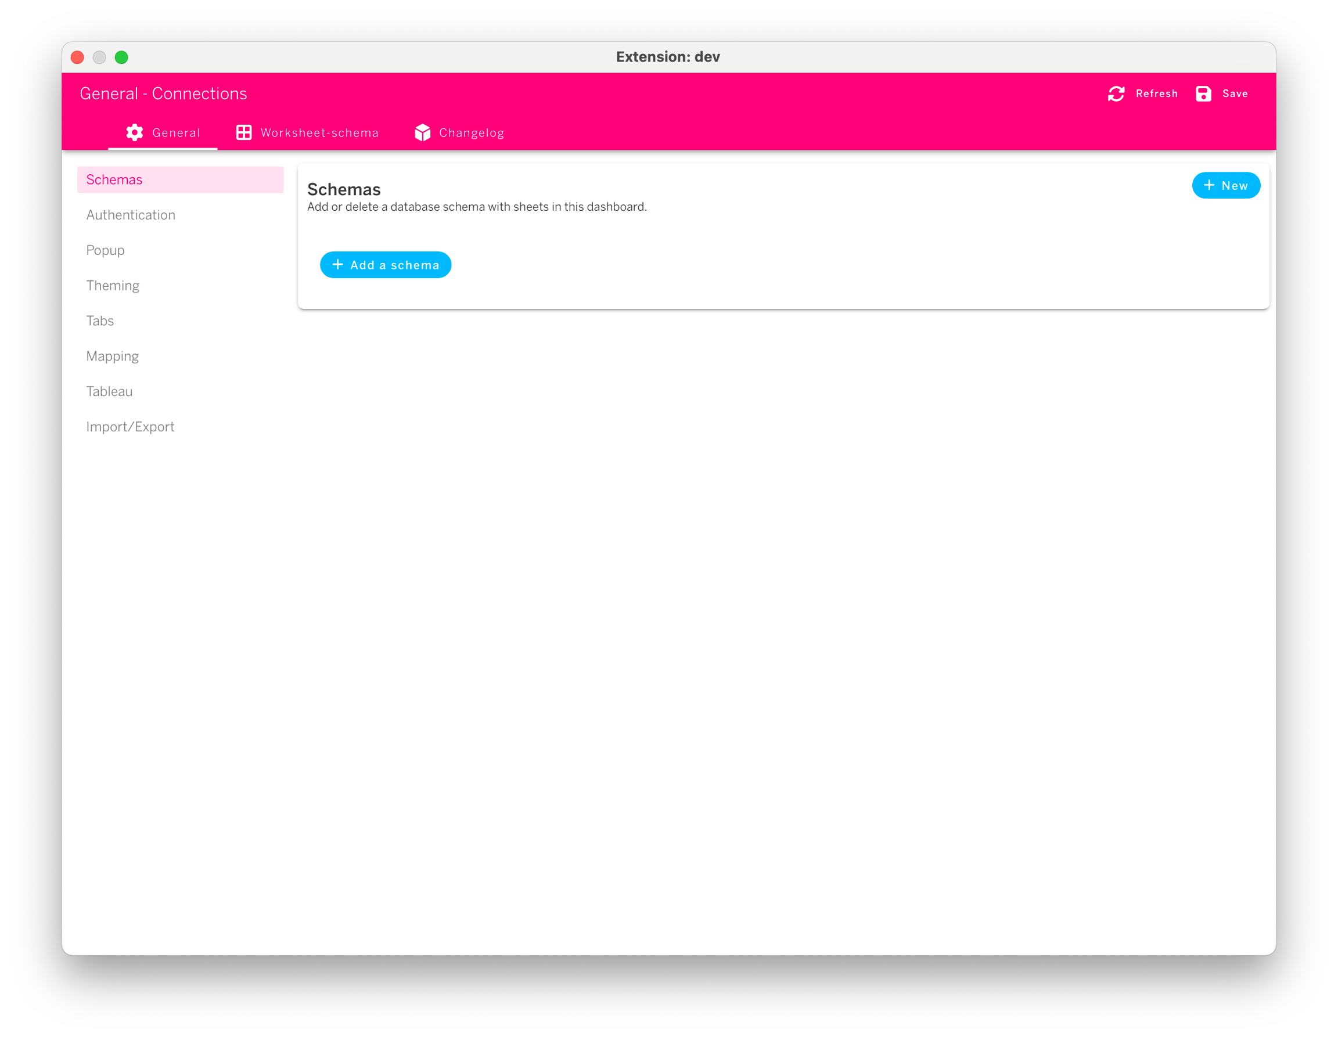Image resolution: width=1338 pixels, height=1037 pixels.
Task: Click the Refresh sync icon
Action: [1116, 93]
